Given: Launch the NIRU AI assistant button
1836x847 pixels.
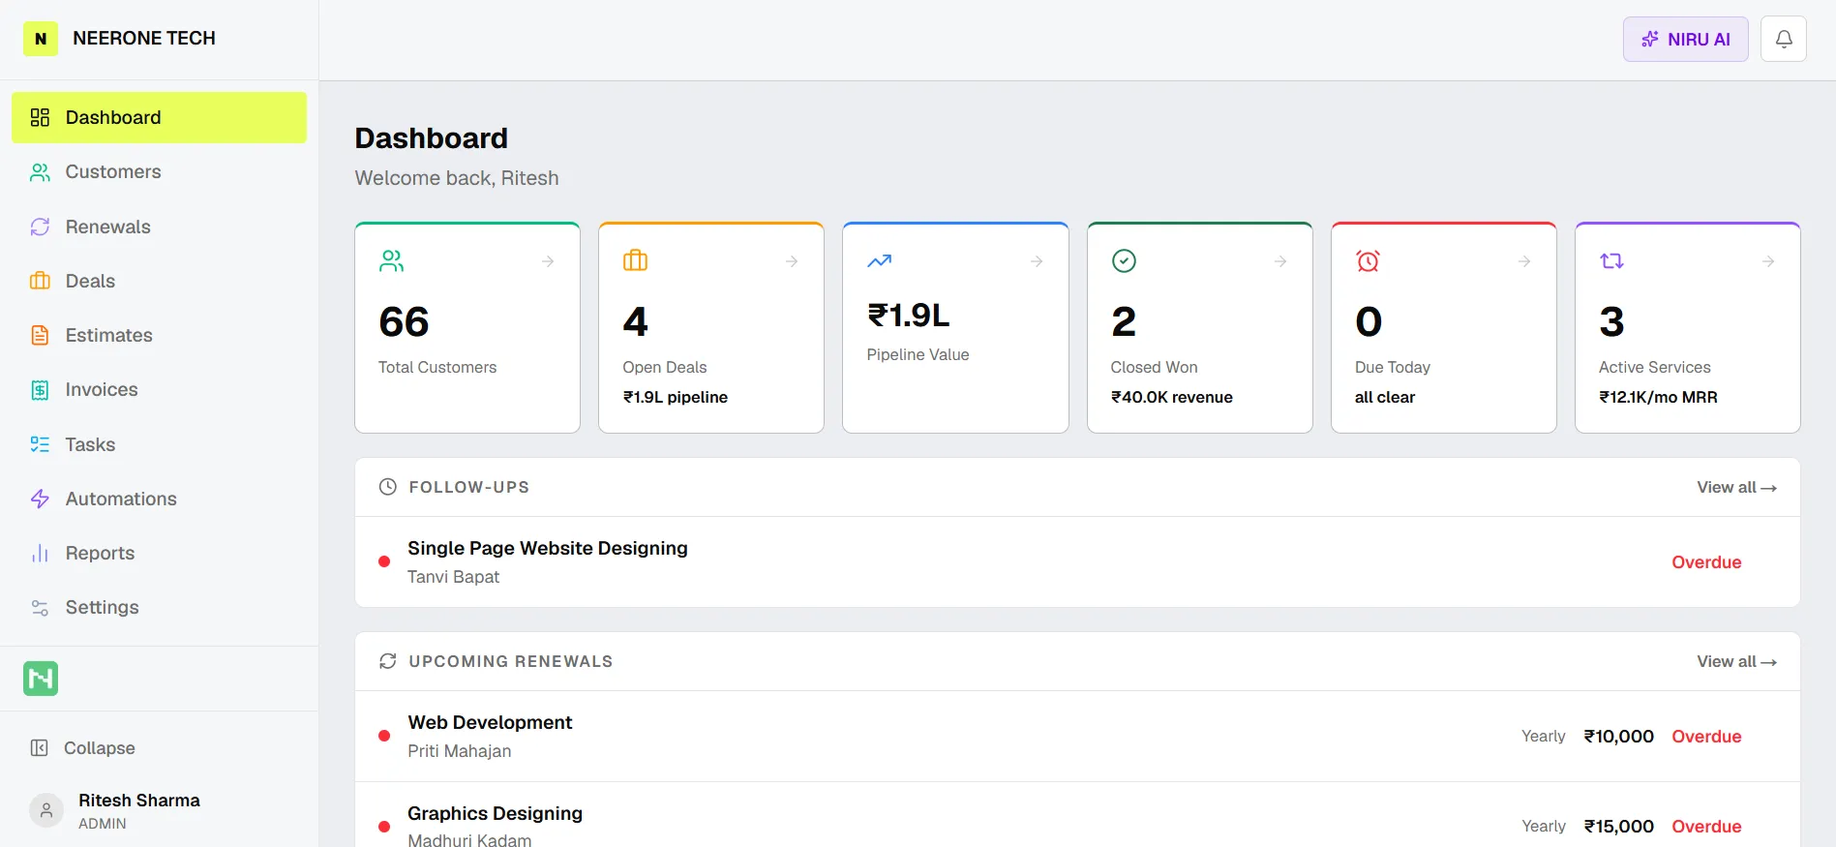Looking at the screenshot, I should coord(1685,39).
